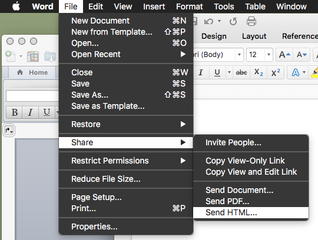The height and width of the screenshot is (240, 318).
Task: Open the underline style dropdown
Action: point(229,72)
